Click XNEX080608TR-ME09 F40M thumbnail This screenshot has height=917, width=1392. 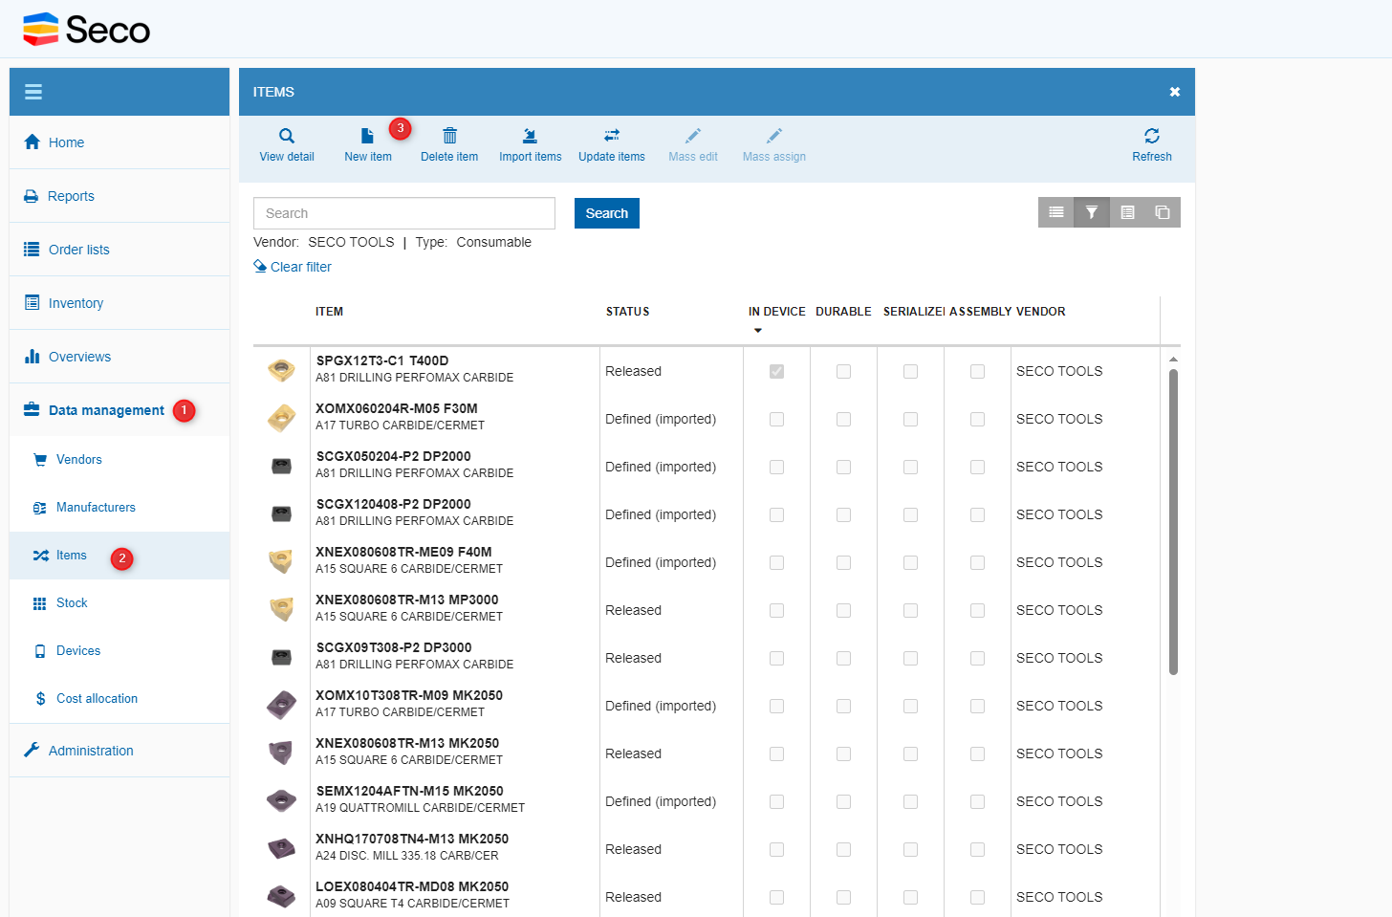pyautogui.click(x=281, y=561)
